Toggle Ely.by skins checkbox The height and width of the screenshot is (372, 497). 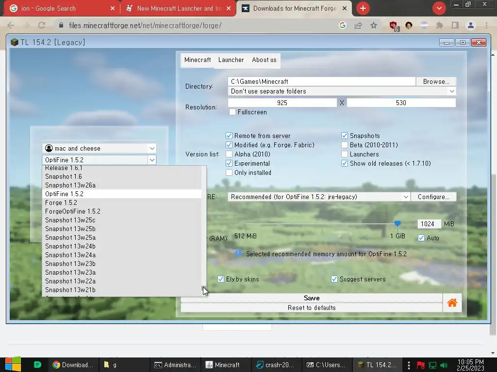click(221, 279)
